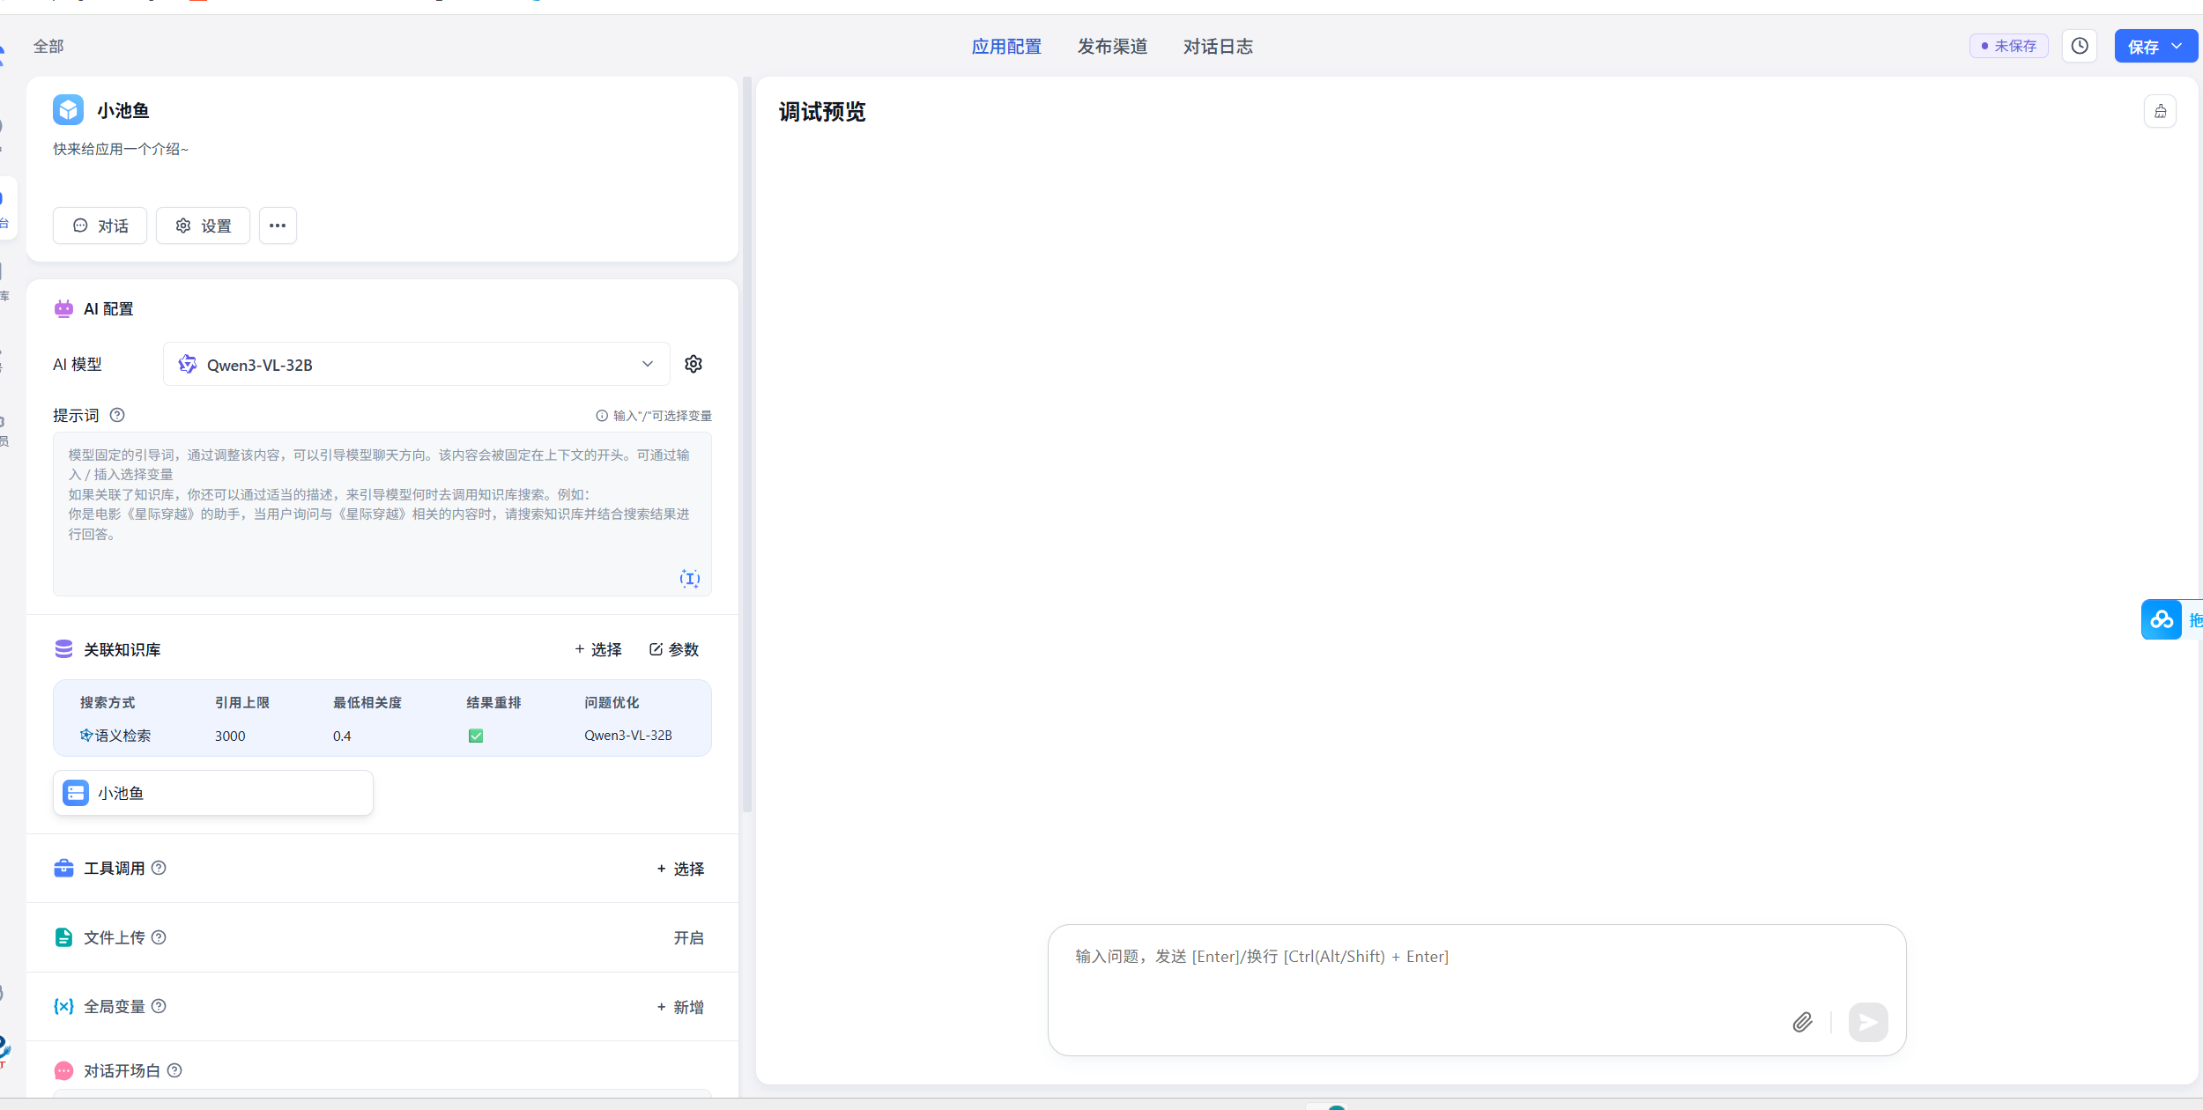Clear chat with the broom icon
The image size is (2203, 1110).
2160,112
